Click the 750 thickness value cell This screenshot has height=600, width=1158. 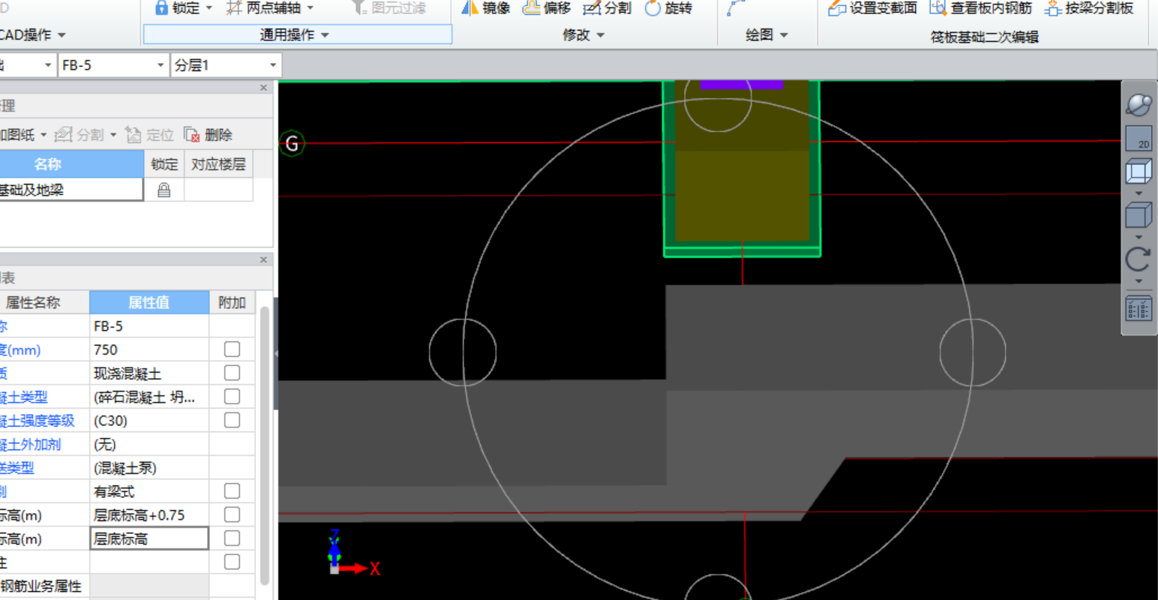point(149,349)
